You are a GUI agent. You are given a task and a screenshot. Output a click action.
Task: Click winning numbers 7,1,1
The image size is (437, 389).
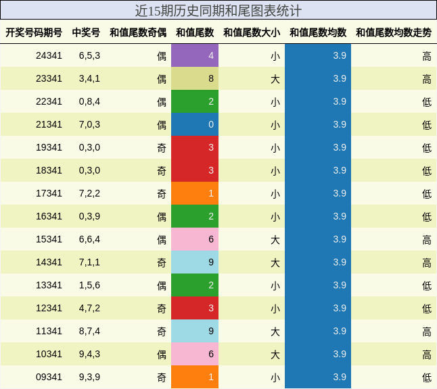[x=89, y=262]
